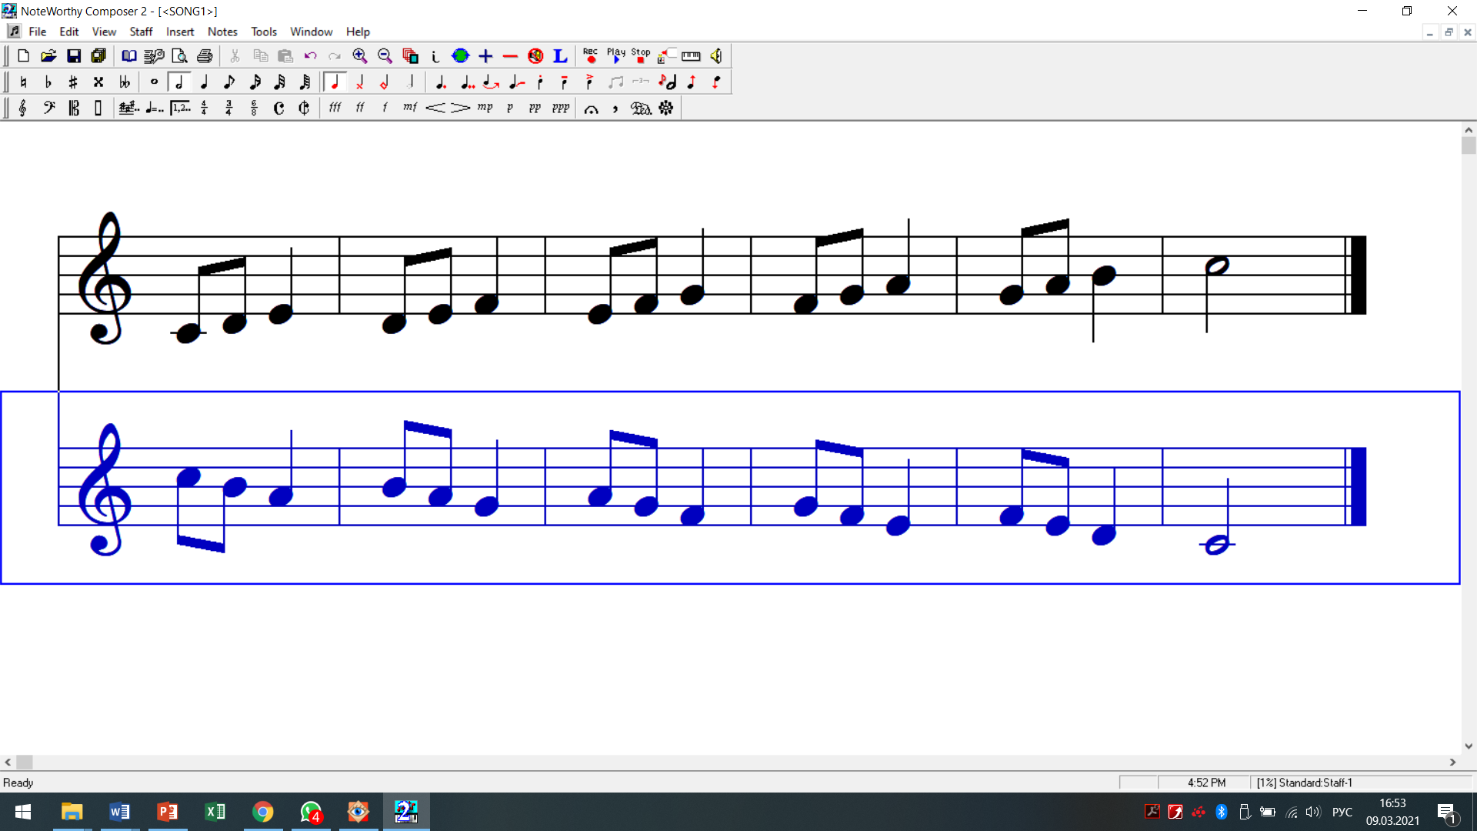Select the bass clef tool
The image size is (1477, 831).
48,108
